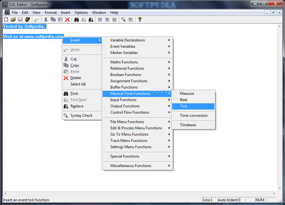The width and height of the screenshot is (285, 205).
Task: Click the Syntax Check magnifier toolbar icon
Action: 124,19
